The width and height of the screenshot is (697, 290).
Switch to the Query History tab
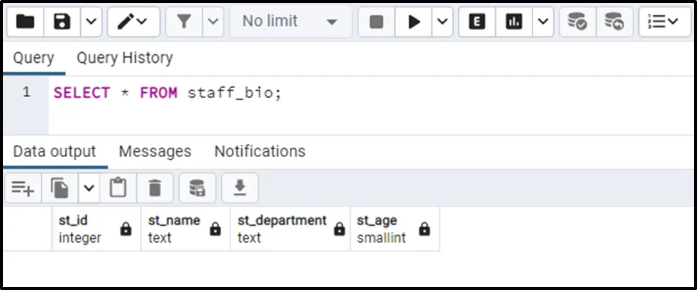pos(125,58)
